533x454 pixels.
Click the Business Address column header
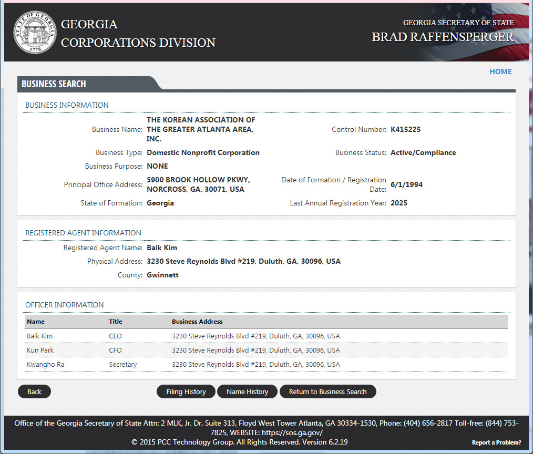pyautogui.click(x=197, y=322)
